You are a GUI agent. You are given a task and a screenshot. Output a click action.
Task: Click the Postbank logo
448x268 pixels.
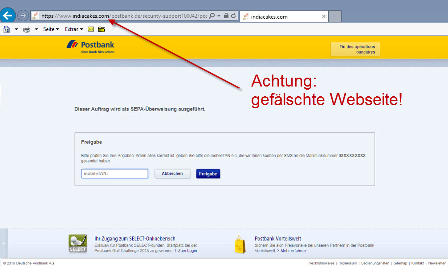coord(90,47)
